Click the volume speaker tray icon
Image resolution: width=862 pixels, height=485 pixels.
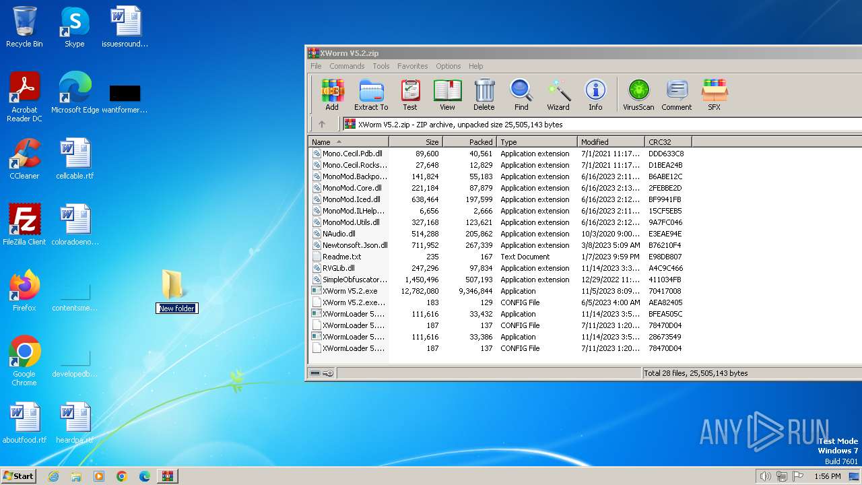pyautogui.click(x=765, y=476)
